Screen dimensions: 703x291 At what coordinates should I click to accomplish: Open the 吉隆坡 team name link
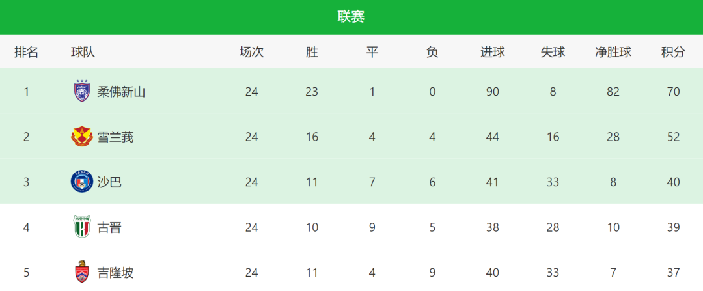click(115, 272)
